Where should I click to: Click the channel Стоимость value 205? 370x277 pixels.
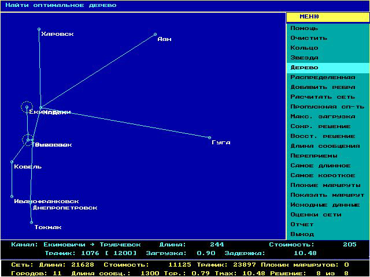coord(349,245)
